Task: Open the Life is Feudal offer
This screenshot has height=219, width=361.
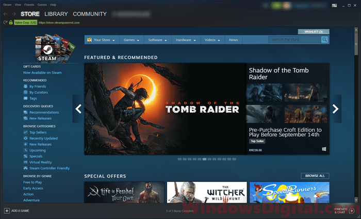Action: pos(124,192)
